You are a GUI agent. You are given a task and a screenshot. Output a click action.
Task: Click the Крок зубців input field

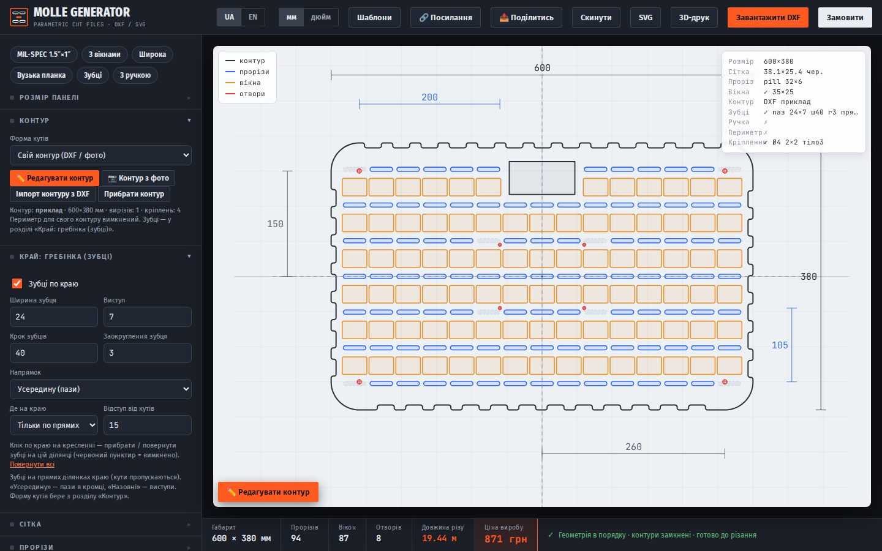(x=54, y=353)
